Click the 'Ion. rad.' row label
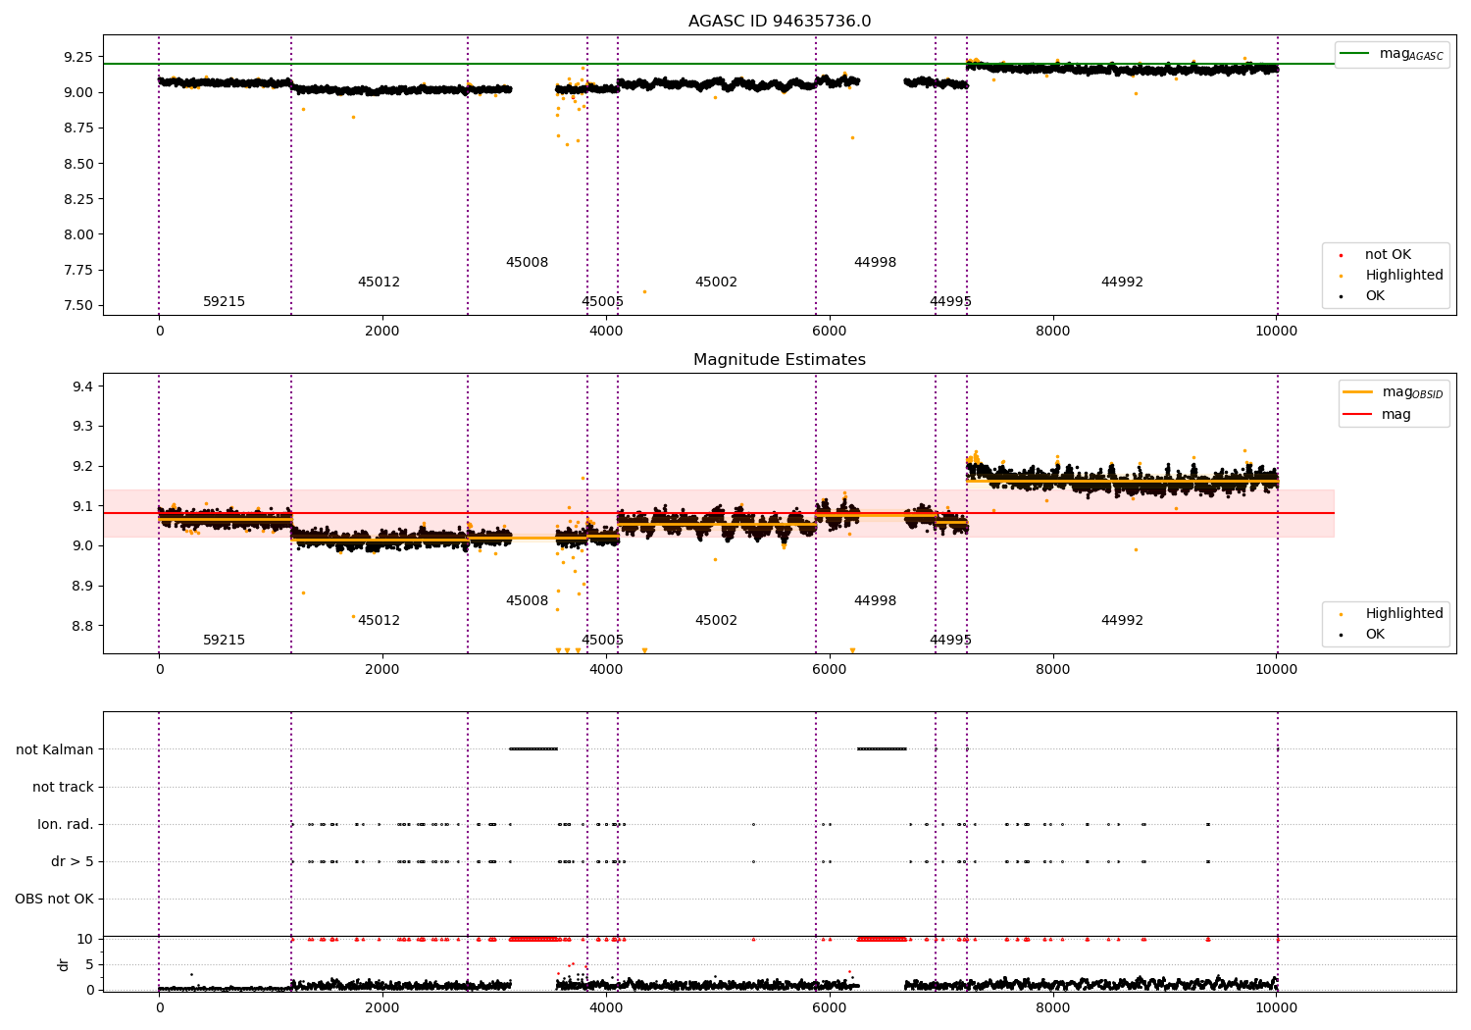1471x1030 pixels. (66, 825)
